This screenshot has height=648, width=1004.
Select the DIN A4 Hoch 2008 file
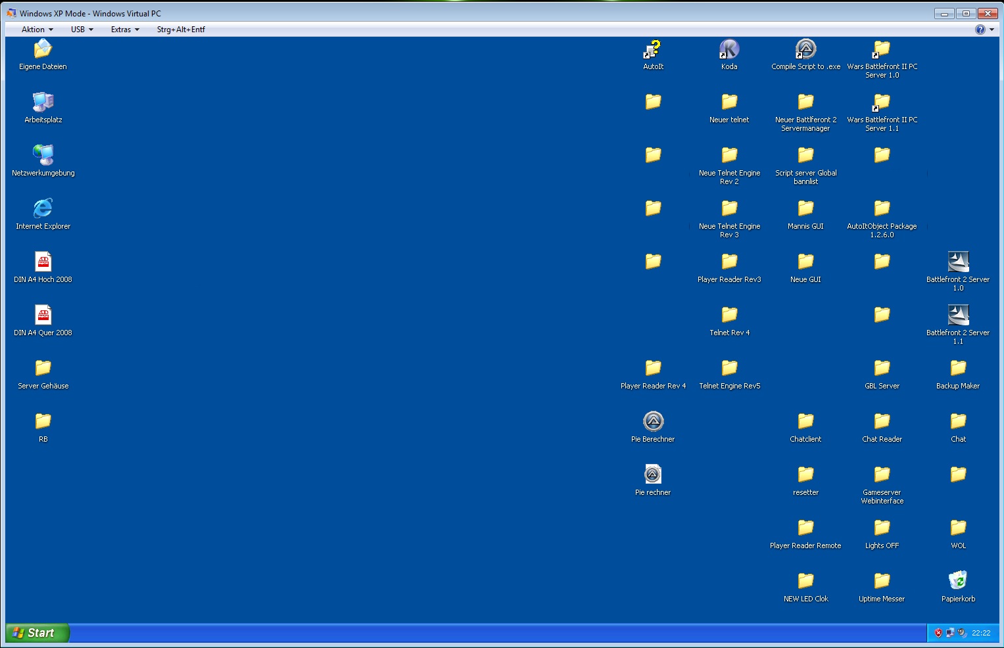(43, 262)
